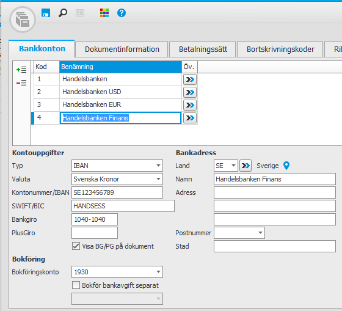Uncheck Visa BG/PG på dokument
The height and width of the screenshot is (311, 342).
click(76, 246)
